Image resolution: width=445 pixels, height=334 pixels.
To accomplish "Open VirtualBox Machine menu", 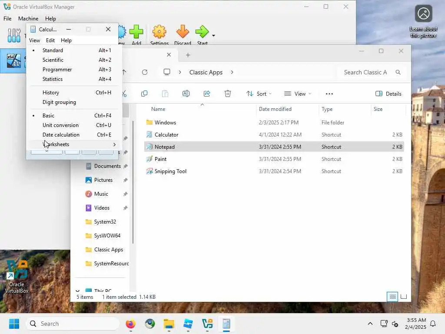I will [x=28, y=18].
